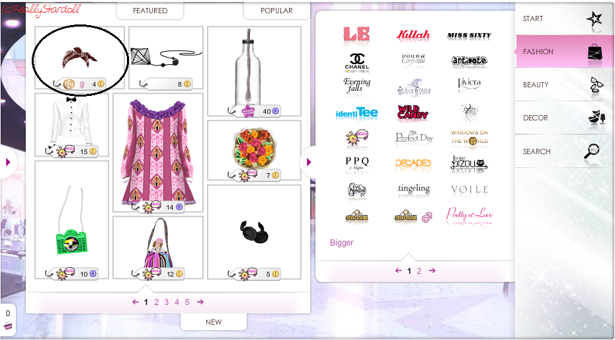Click the arrow between items and brands panels

[308, 162]
